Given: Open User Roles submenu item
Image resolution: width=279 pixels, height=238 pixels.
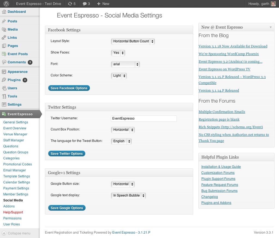Looking at the screenshot, I should click(11, 224).
